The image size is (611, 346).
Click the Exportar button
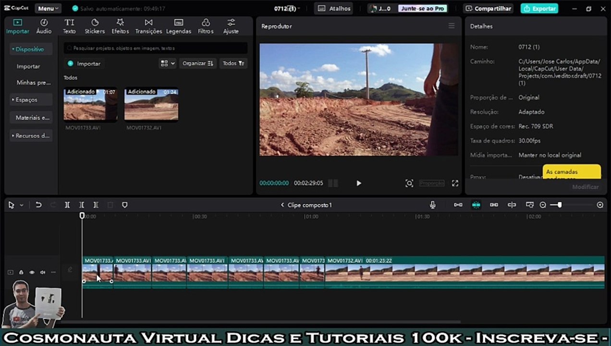(x=539, y=9)
